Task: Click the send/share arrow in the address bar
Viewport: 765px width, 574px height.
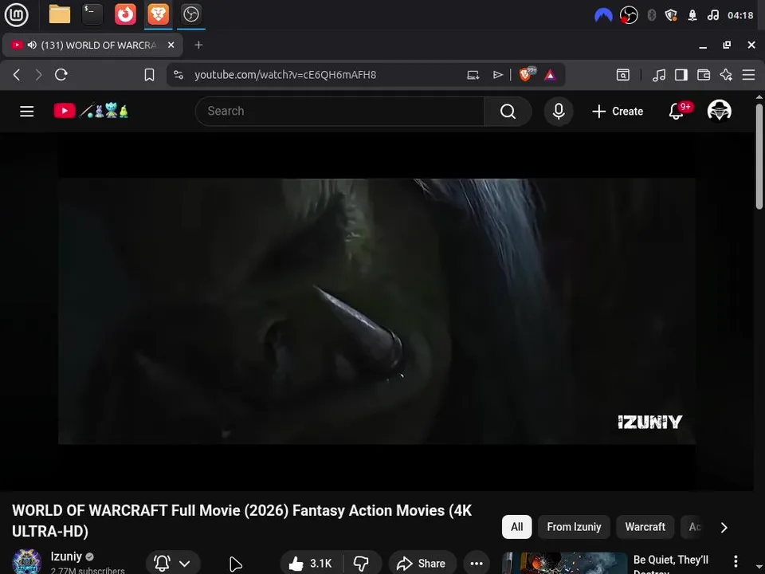Action: 497,75
